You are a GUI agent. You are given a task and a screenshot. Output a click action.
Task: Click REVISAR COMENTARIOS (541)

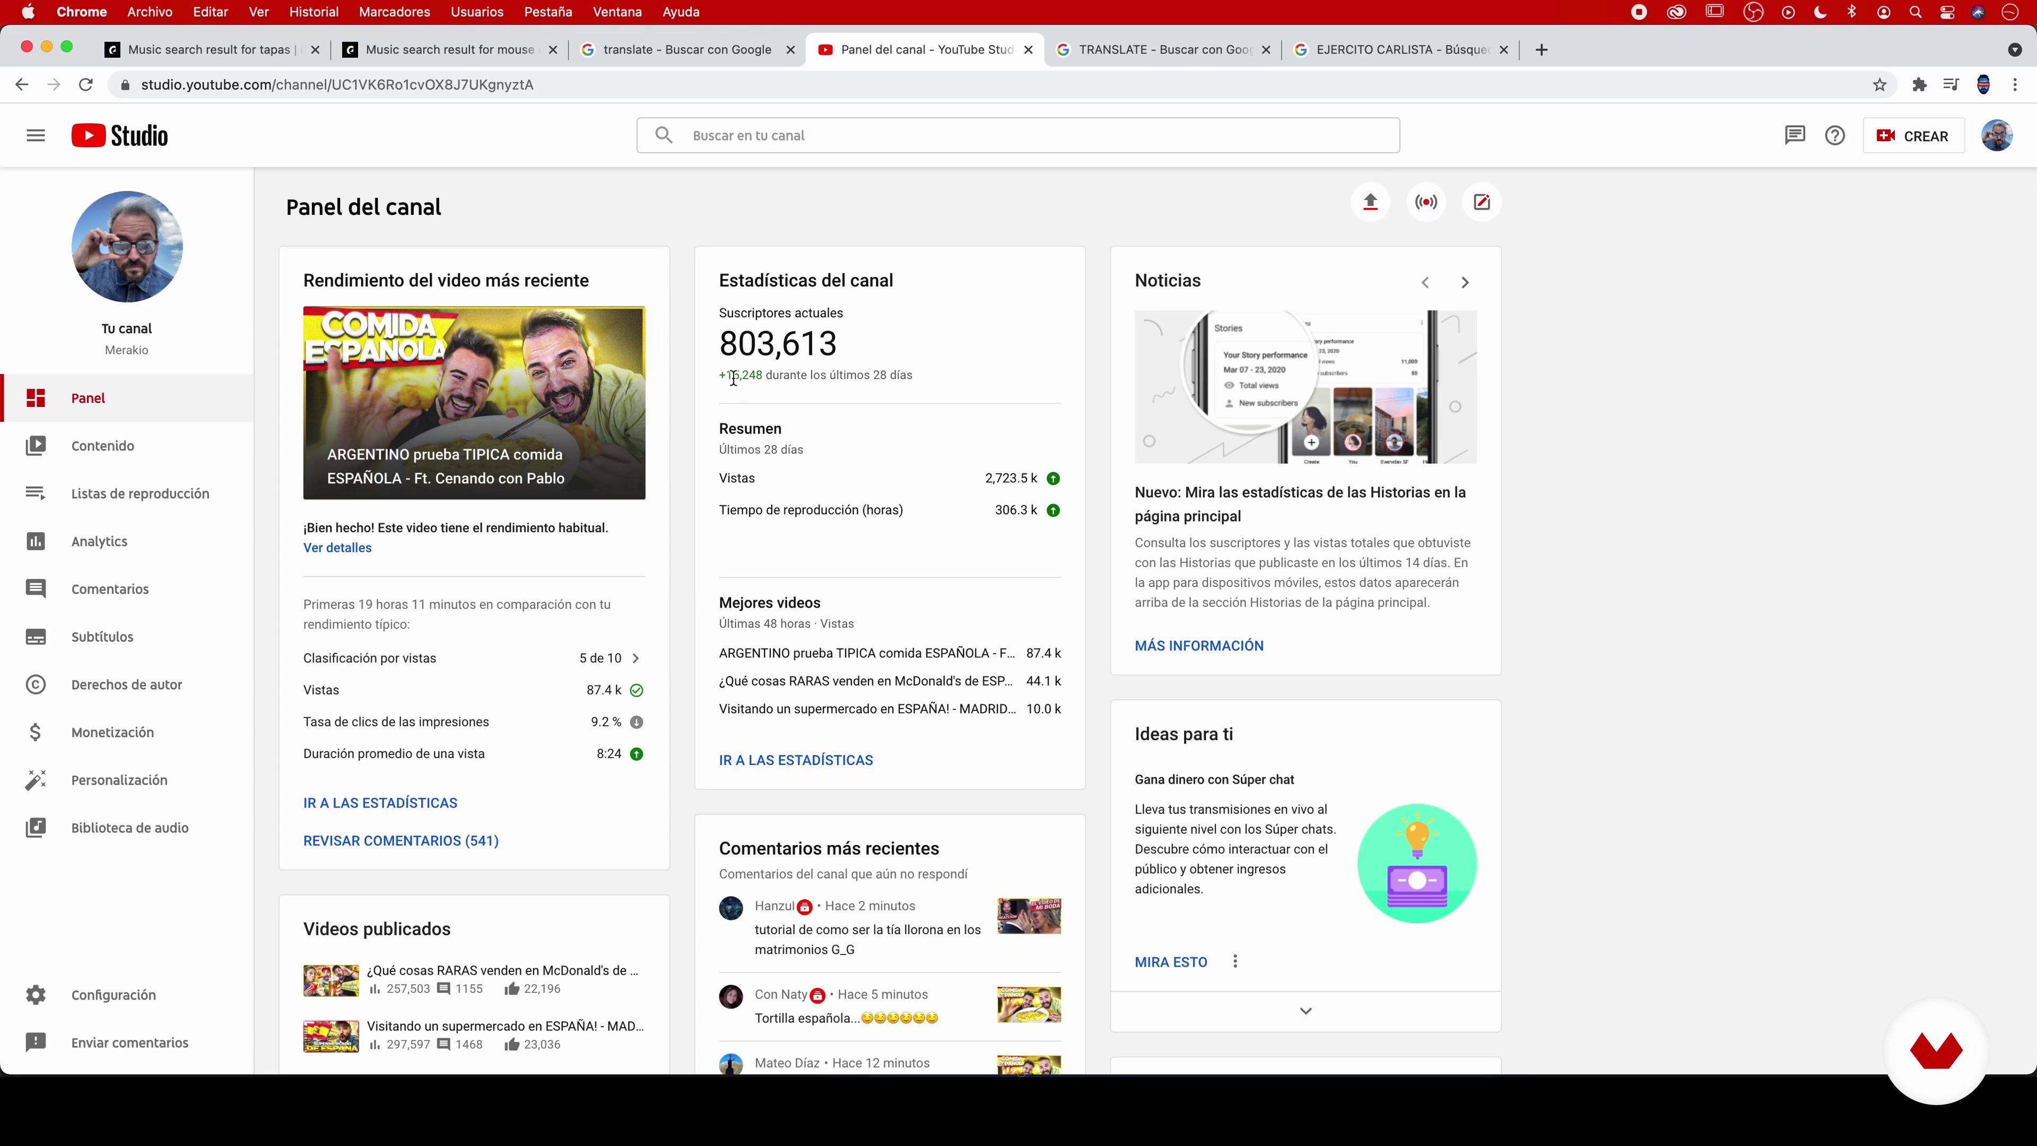[x=400, y=841]
